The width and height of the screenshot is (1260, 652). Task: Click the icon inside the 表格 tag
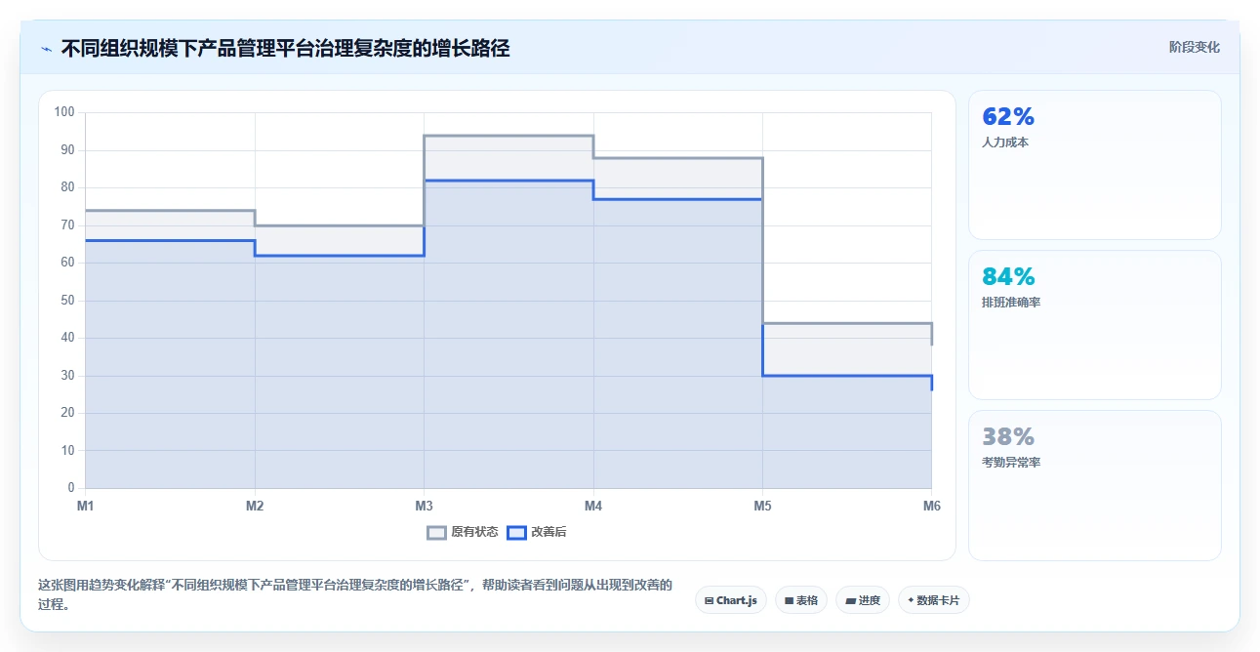789,601
